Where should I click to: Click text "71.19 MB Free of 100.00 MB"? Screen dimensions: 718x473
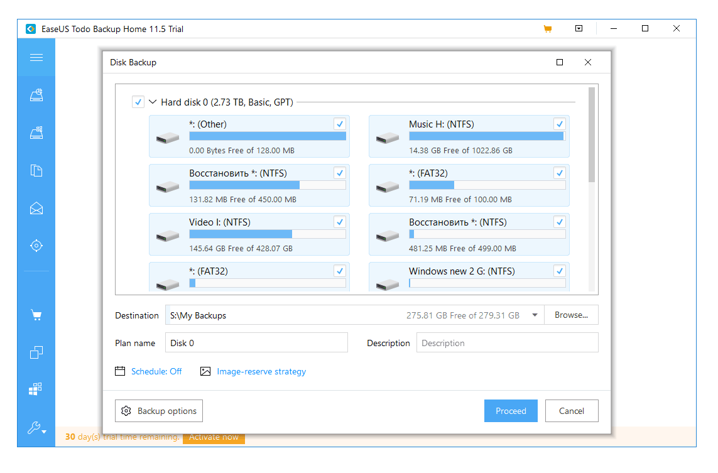pyautogui.click(x=460, y=200)
